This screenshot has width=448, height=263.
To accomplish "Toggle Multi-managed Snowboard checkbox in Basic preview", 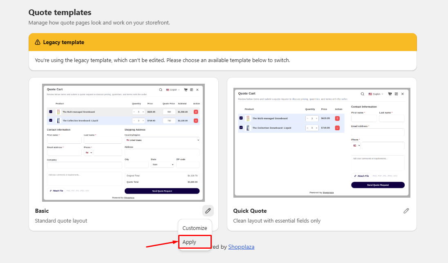I will [51, 111].
